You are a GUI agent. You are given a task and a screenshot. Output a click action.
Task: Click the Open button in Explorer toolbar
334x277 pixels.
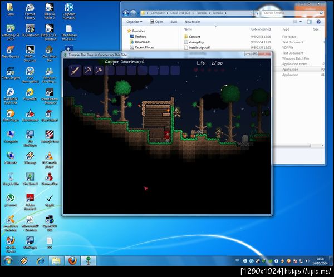pos(156,22)
